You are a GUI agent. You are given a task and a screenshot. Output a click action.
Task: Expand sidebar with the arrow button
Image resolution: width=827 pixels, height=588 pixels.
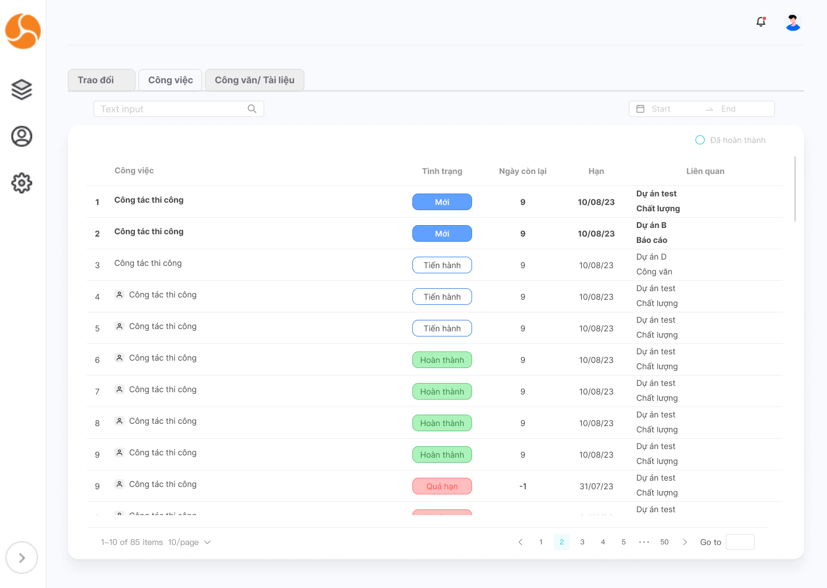point(22,558)
